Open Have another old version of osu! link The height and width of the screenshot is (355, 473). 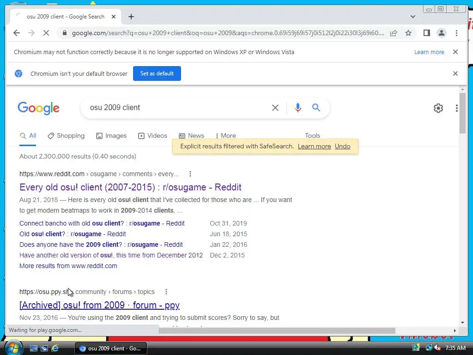click(111, 255)
